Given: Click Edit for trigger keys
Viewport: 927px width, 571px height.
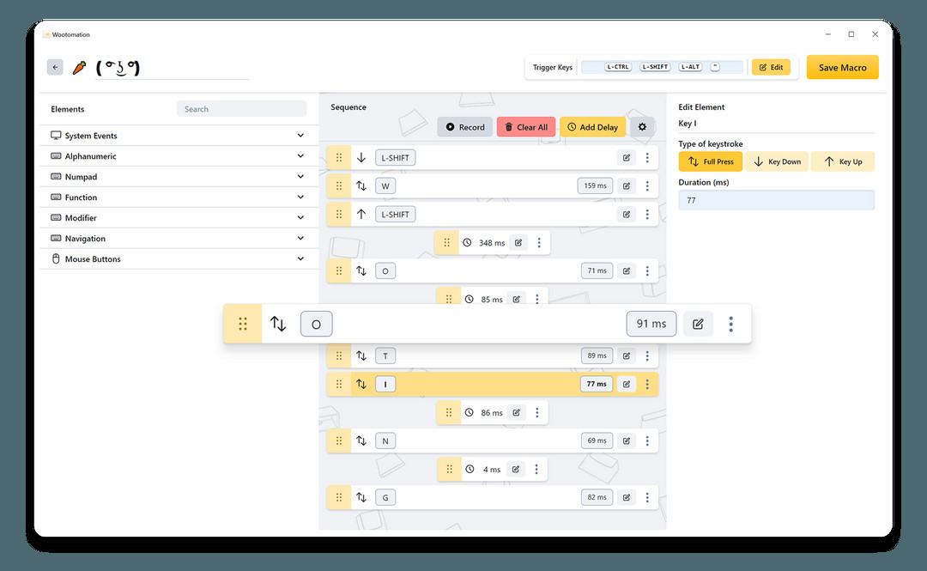Looking at the screenshot, I should 771,68.
